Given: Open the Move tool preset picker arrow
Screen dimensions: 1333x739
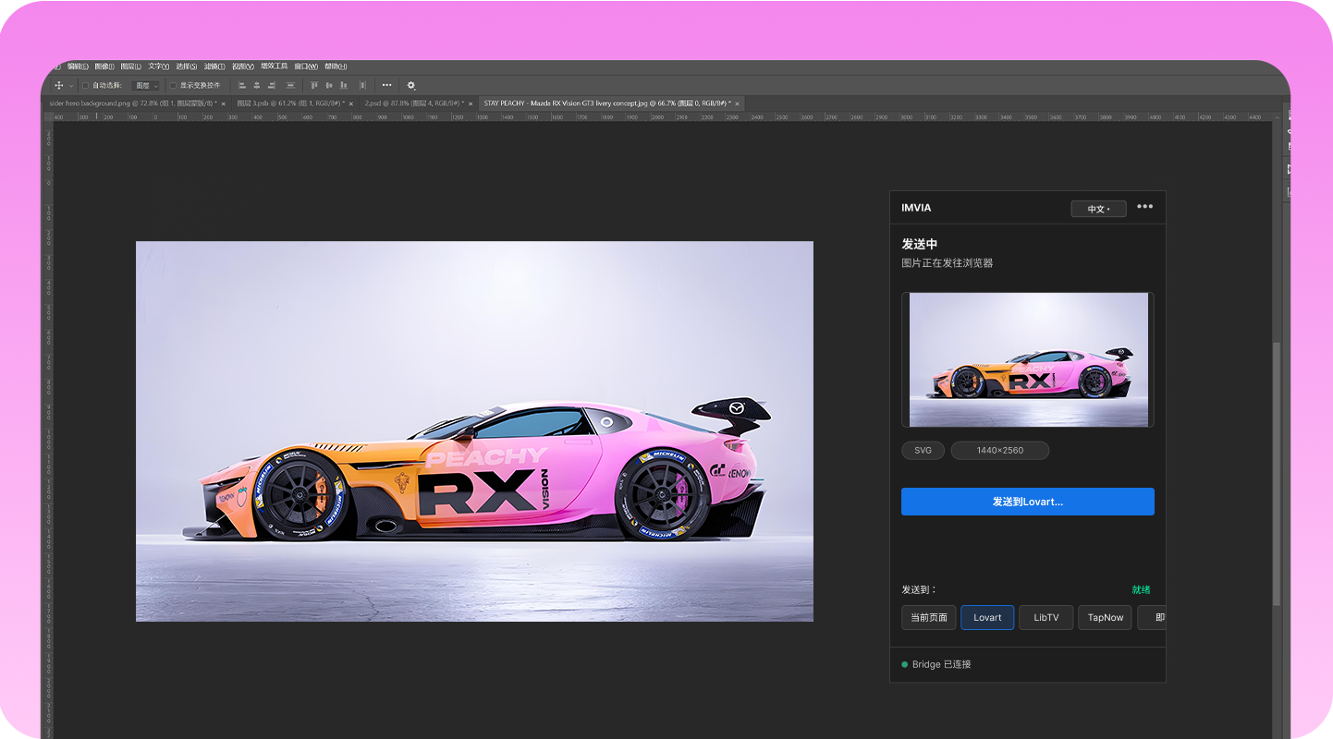Looking at the screenshot, I should 71,86.
